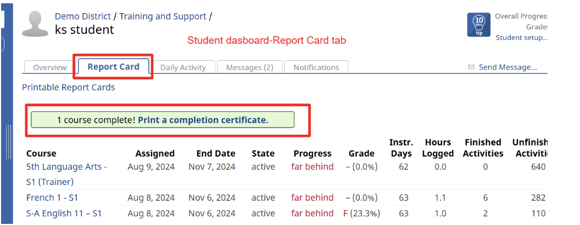The height and width of the screenshot is (225, 580).
Task: Click the student avatar silhouette icon
Action: (x=35, y=24)
